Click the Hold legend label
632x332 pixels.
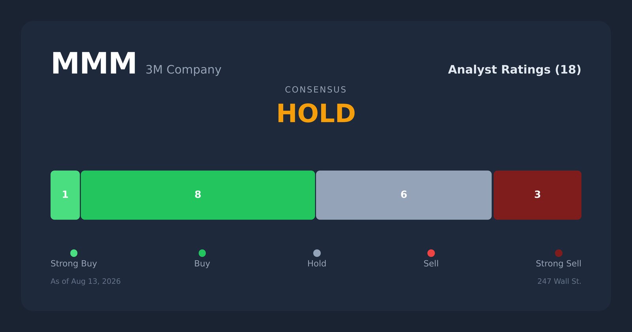[x=317, y=264]
